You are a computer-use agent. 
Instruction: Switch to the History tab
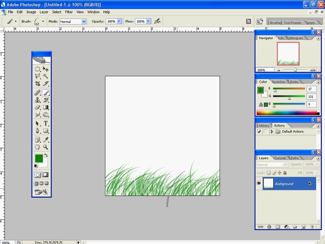tap(264, 125)
